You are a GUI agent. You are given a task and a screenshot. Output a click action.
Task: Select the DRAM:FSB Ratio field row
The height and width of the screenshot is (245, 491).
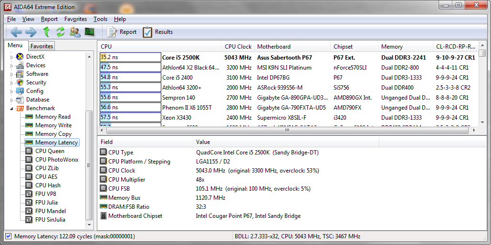tap(292, 207)
